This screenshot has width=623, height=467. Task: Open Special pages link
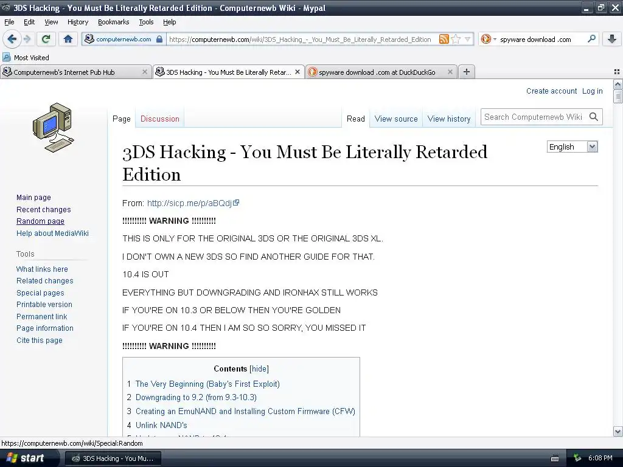pos(40,292)
